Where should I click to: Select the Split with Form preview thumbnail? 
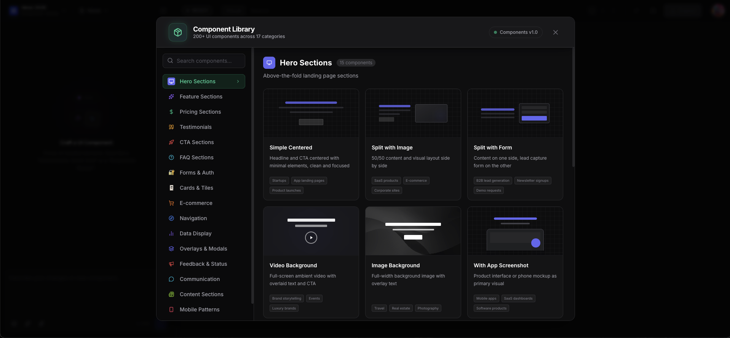515,113
